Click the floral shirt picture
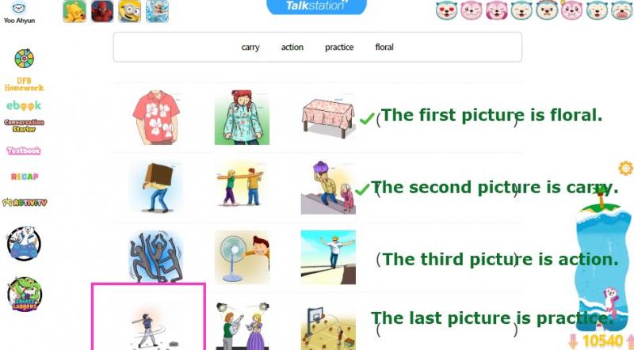The width and height of the screenshot is (634, 350). (x=156, y=117)
